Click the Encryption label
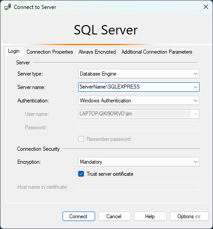213x229 pixels. 29,162
